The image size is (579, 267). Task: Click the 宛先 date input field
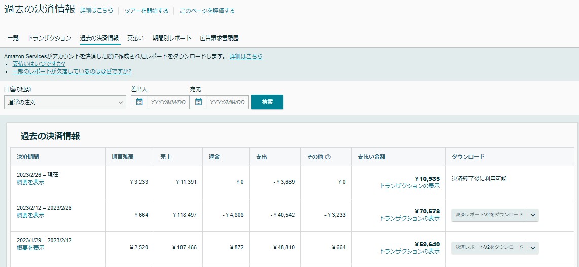point(227,102)
